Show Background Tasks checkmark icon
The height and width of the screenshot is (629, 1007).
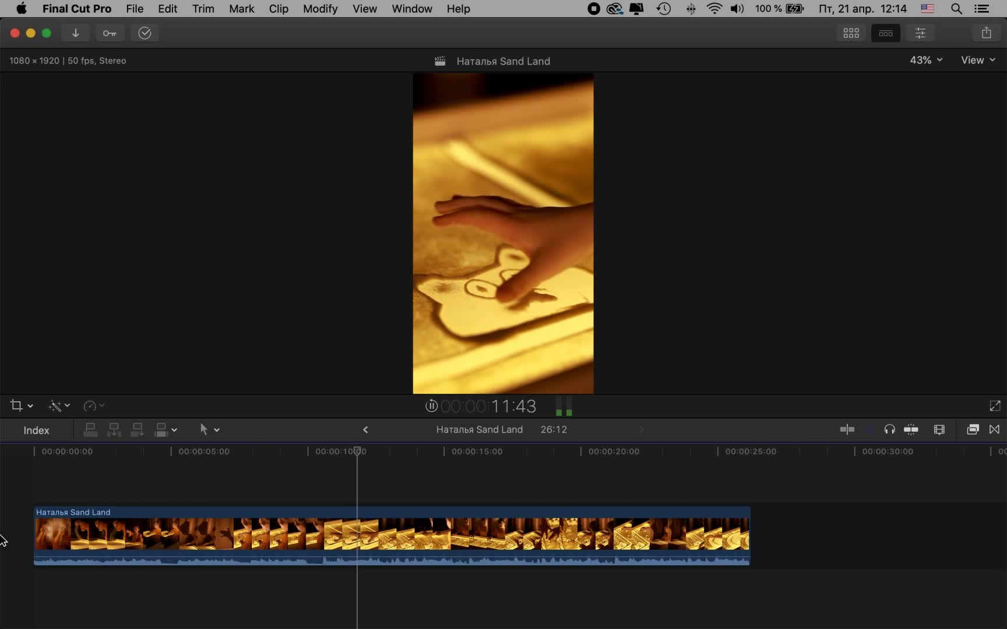point(145,33)
